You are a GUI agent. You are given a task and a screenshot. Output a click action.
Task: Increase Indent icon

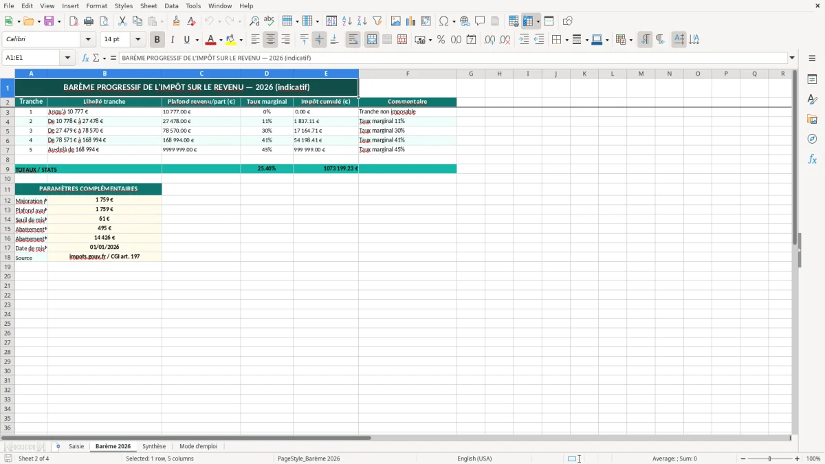[524, 40]
